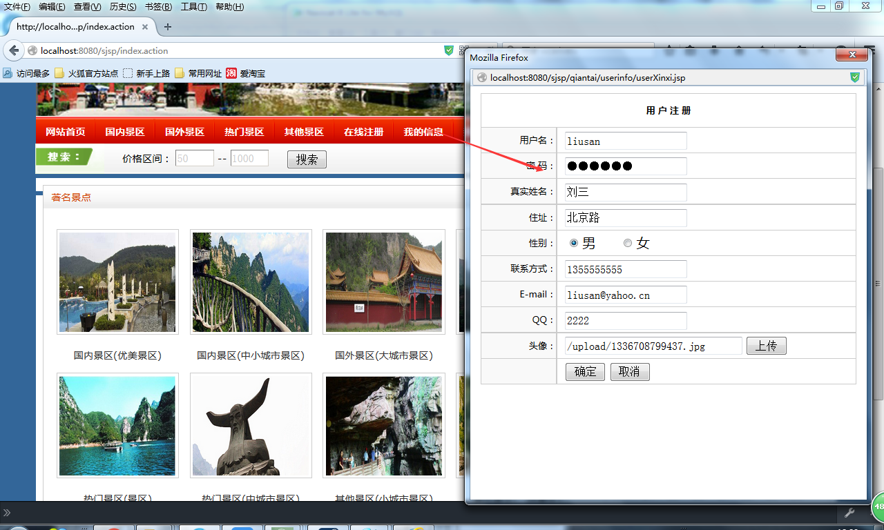This screenshot has height=530, width=884.
Task: Click the 国外景区(大城市景区) caption link
Action: (x=384, y=355)
